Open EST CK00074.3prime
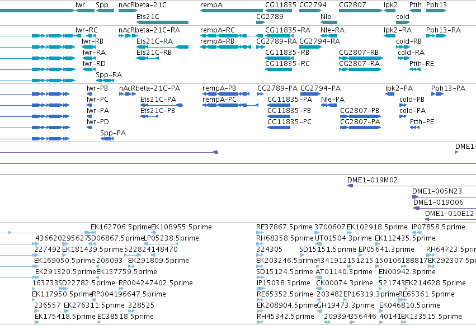 coord(345,283)
